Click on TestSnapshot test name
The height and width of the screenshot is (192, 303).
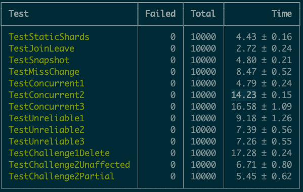tap(39, 60)
